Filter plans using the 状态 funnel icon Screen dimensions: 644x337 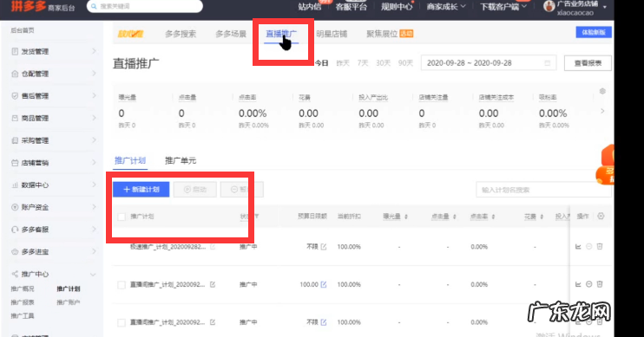pos(257,216)
